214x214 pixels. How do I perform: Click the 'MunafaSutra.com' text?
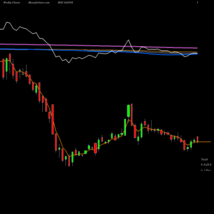tap(39, 3)
